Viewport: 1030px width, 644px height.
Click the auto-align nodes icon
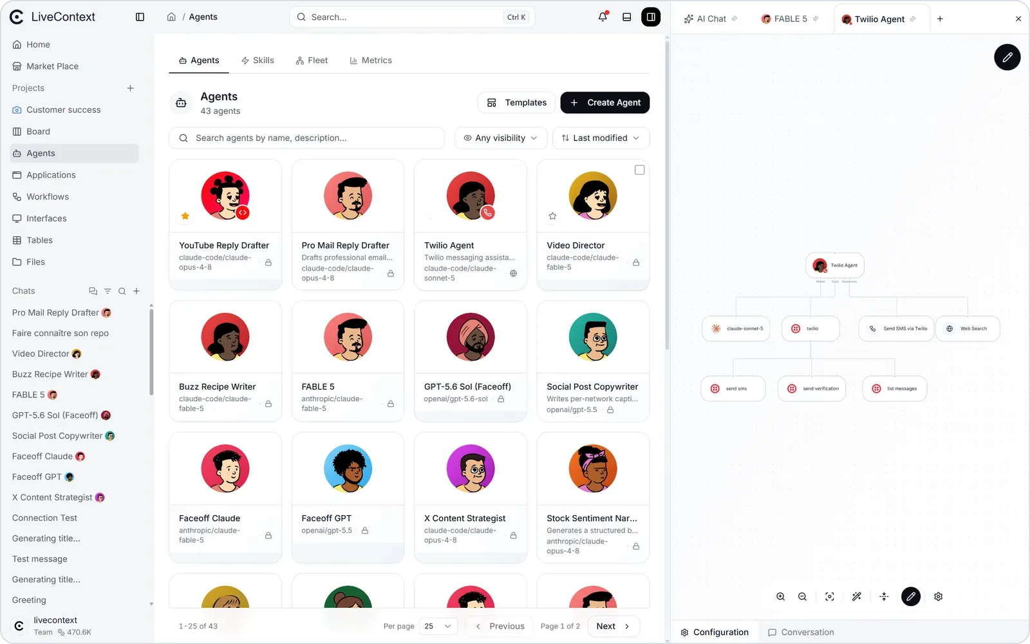(884, 597)
